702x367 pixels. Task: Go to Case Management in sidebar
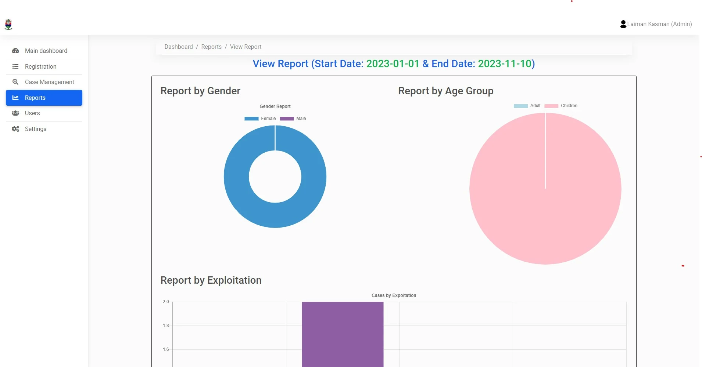pyautogui.click(x=49, y=82)
